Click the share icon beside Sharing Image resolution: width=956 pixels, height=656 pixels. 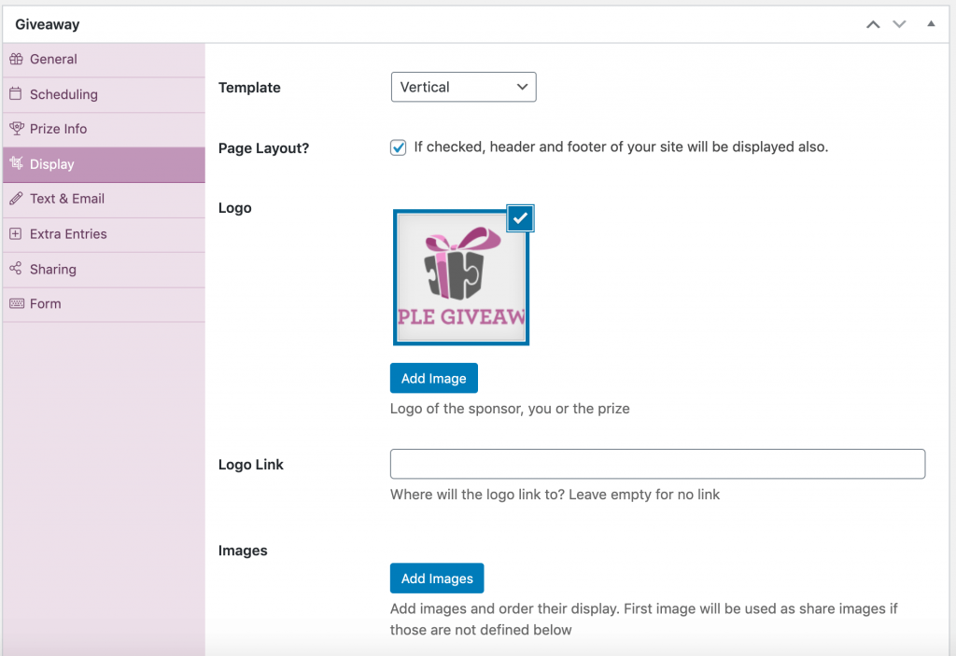click(16, 269)
